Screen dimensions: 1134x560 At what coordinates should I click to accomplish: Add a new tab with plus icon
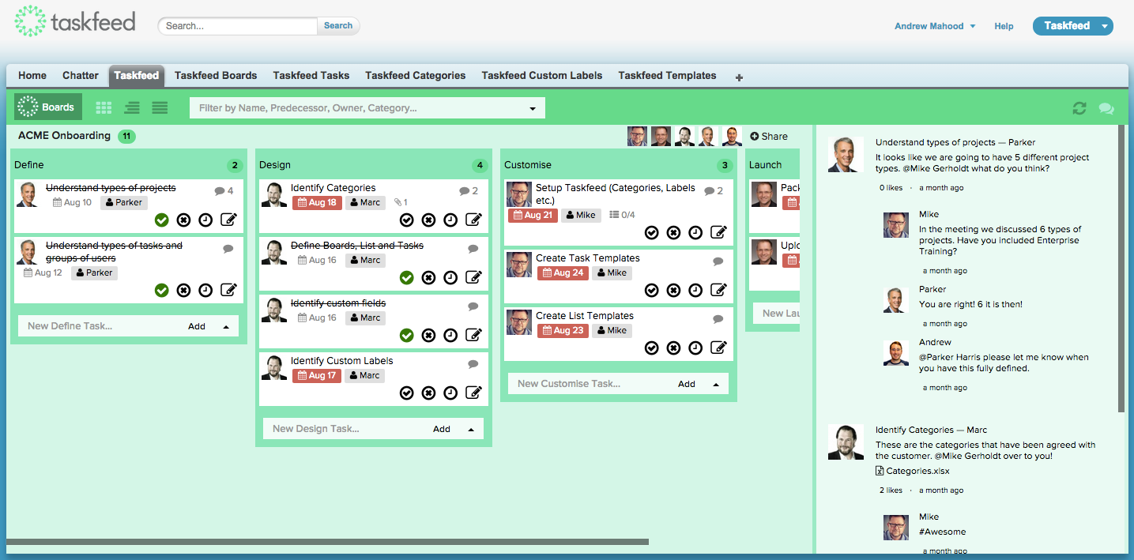[739, 77]
